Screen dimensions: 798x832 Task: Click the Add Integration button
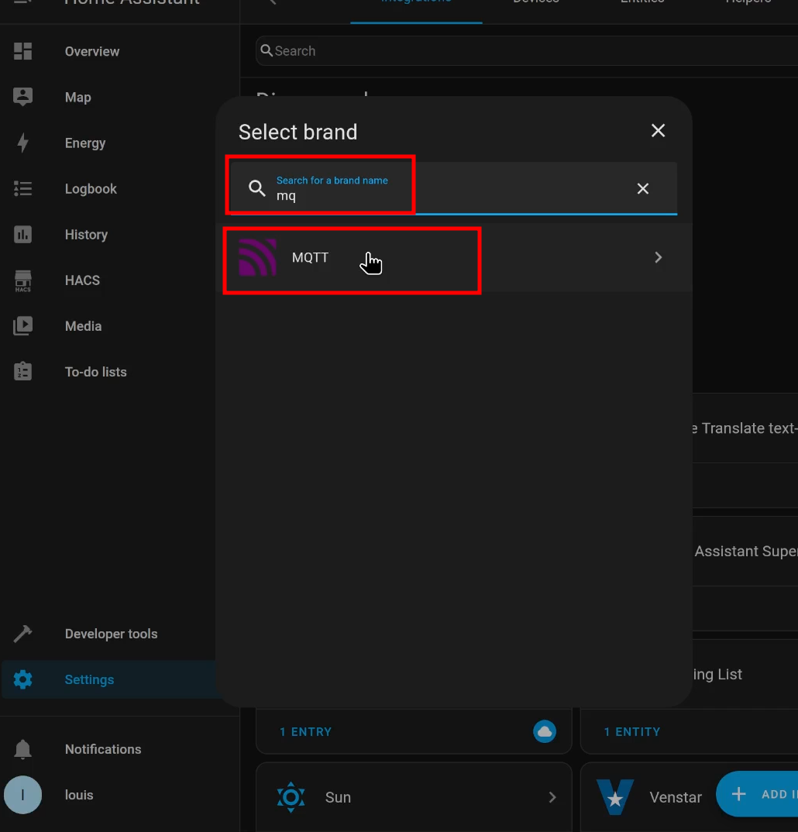pyautogui.click(x=757, y=794)
